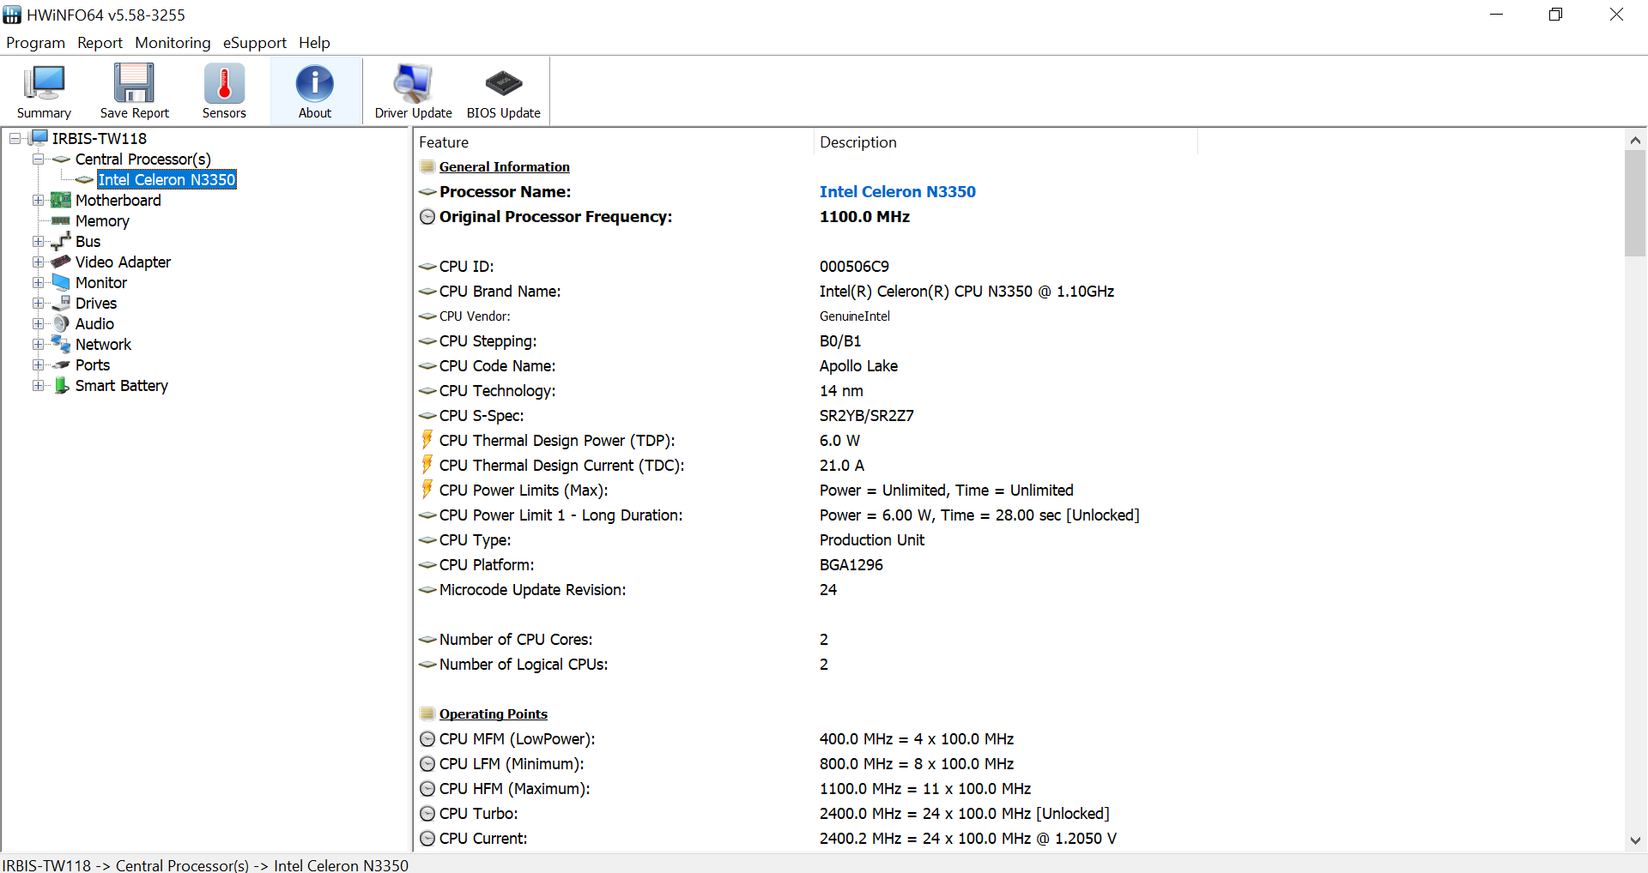
Task: Select the CPU Platform BGA1296 value
Action: 851,564
